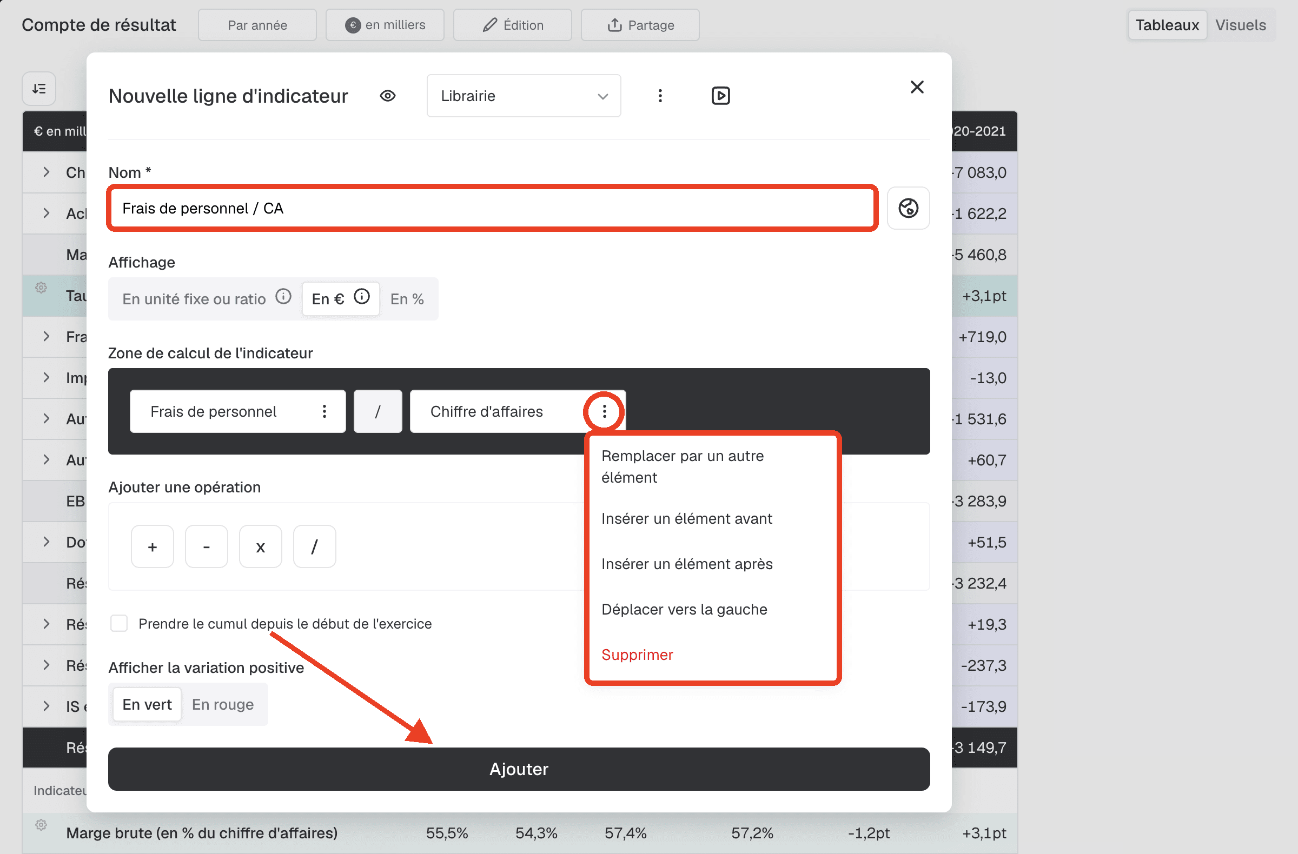
Task: Add a minus operation
Action: [206, 546]
